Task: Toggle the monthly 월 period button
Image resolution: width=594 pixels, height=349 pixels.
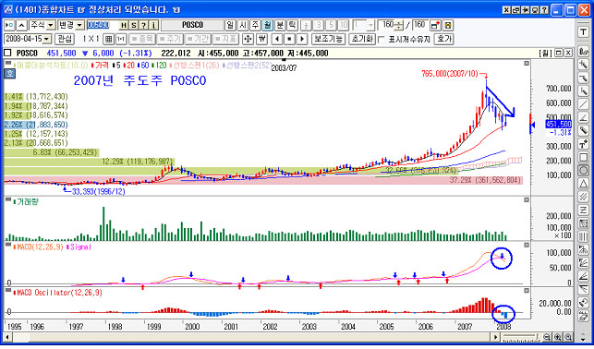Action: pyautogui.click(x=268, y=25)
